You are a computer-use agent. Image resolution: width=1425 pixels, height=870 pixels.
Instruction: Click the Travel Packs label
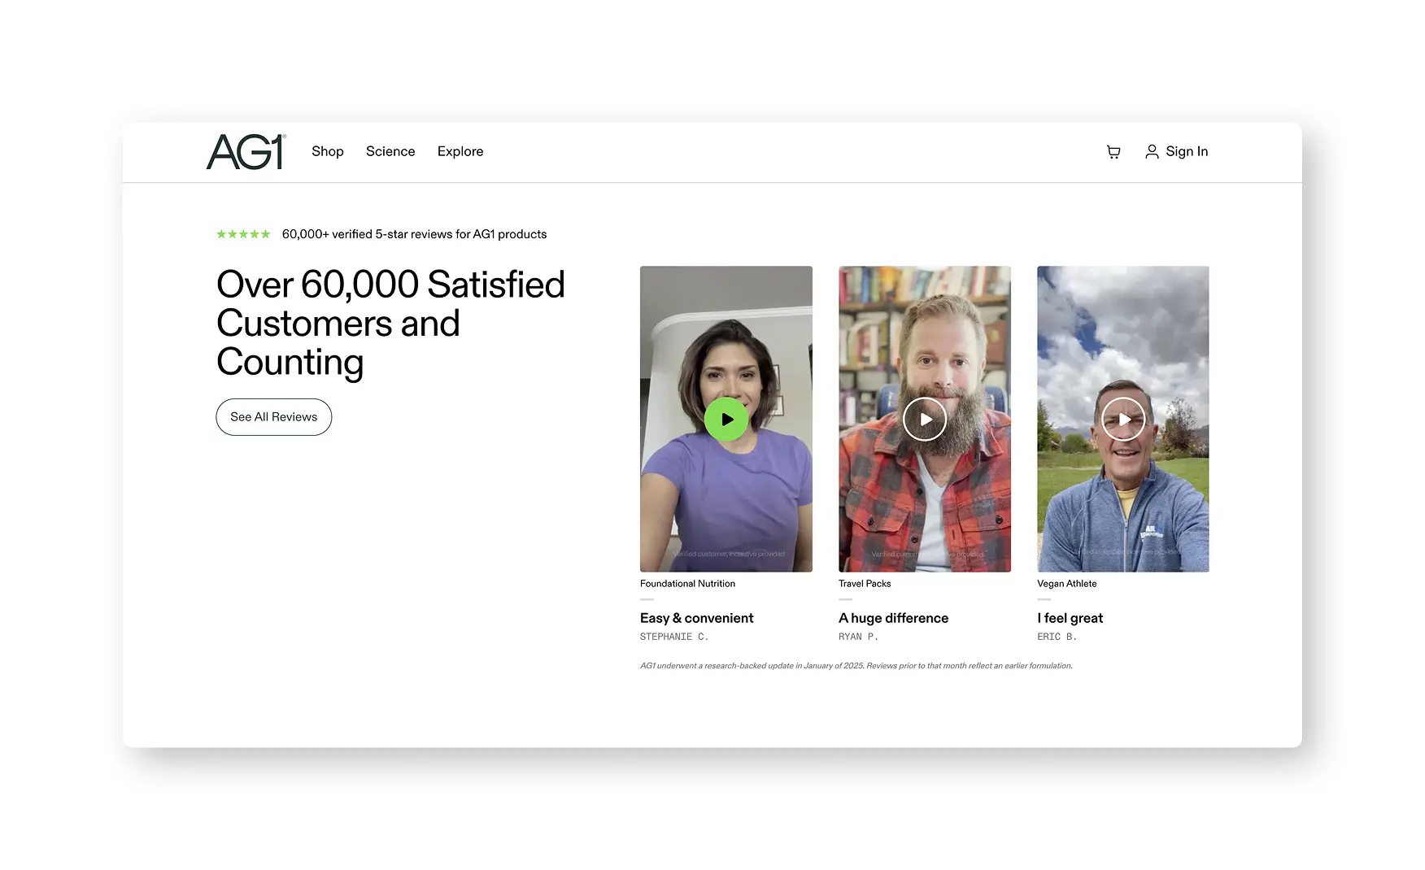pyautogui.click(x=865, y=584)
